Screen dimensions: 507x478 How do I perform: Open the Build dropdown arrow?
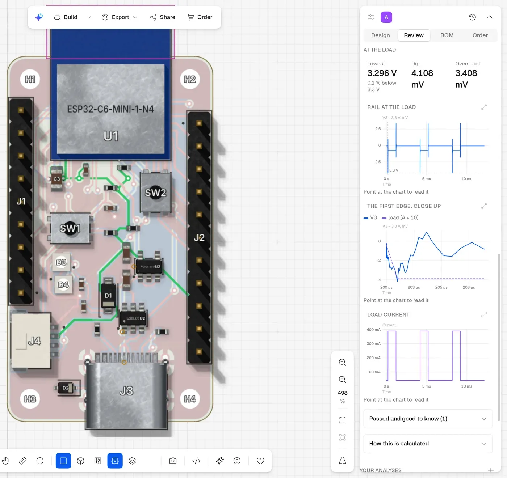[89, 17]
